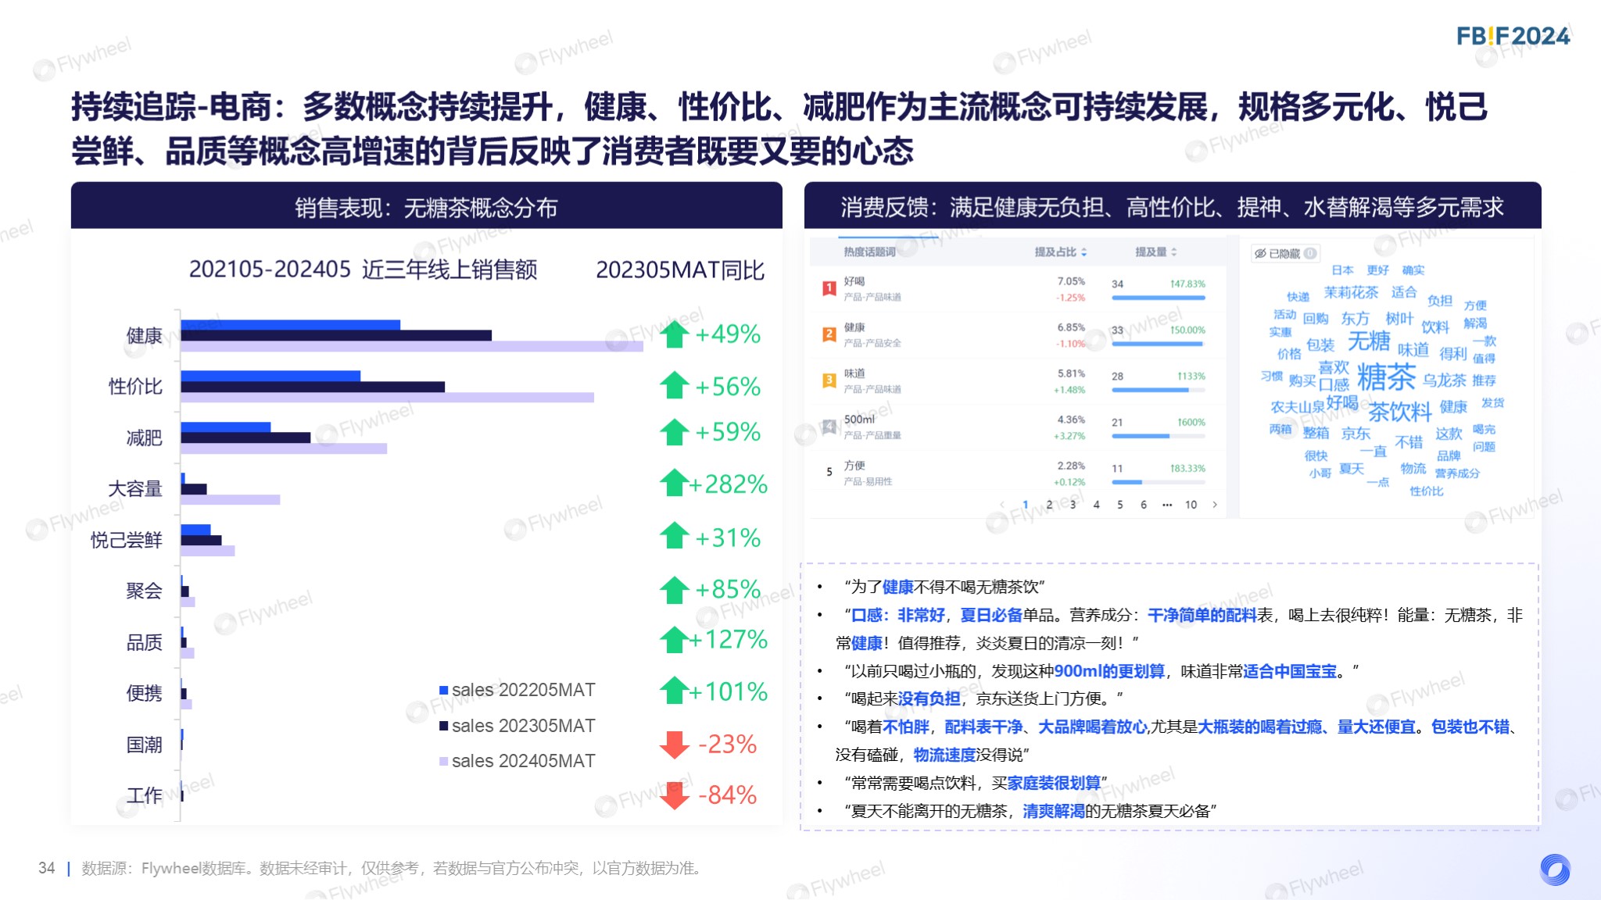Click the 国潮 category label
Image resolution: width=1601 pixels, height=900 pixels.
145,745
